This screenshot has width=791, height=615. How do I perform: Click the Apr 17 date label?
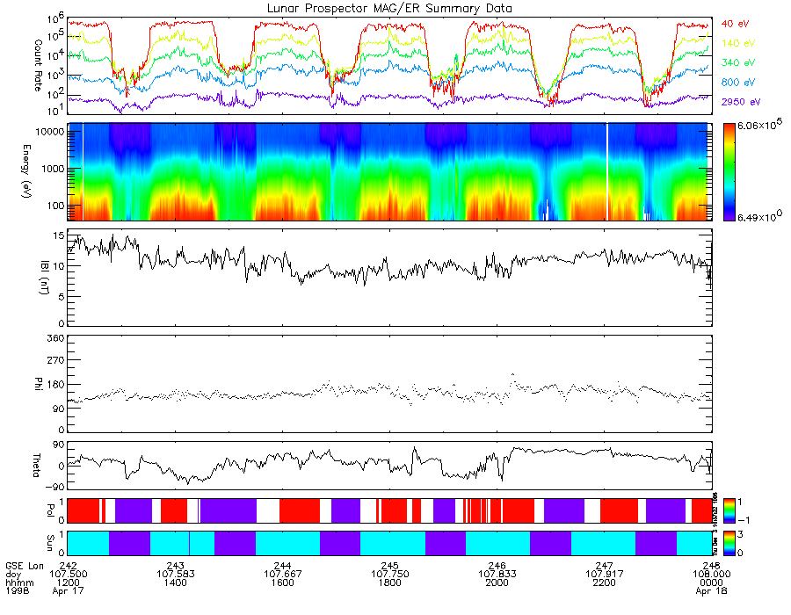point(68,590)
